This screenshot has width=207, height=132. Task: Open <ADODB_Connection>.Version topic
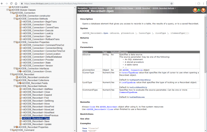(37, 66)
